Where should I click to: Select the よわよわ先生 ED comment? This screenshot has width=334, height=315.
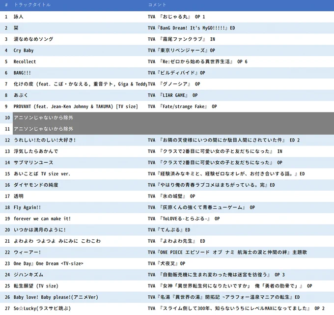pos(176,241)
